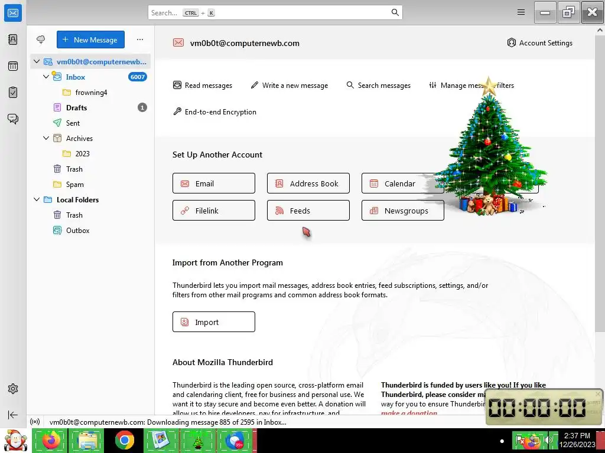Click Search messages
This screenshot has width=605, height=453.
pos(379,85)
